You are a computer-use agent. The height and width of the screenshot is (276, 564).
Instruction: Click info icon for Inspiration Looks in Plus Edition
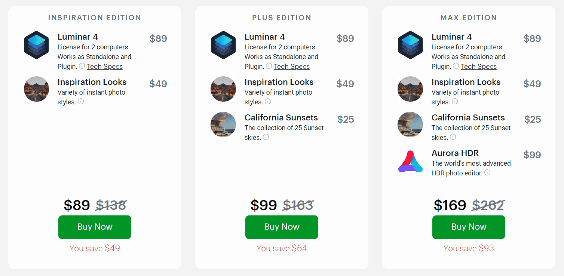pos(268,101)
